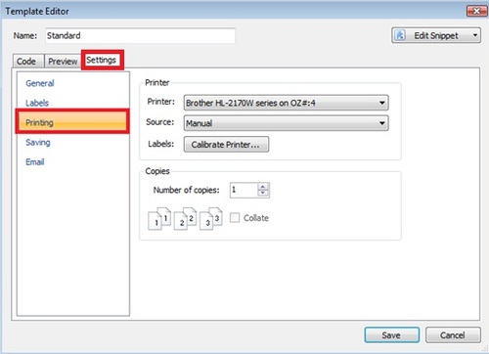Select Saving in the settings list
The height and width of the screenshot is (354, 489).
click(38, 143)
